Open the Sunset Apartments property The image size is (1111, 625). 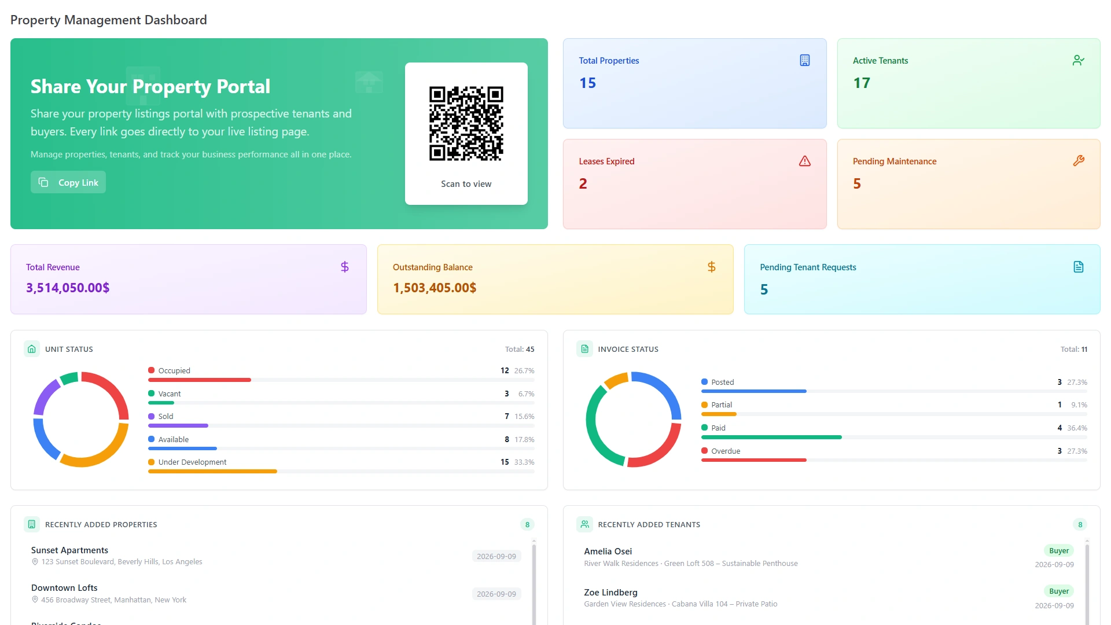[276, 556]
